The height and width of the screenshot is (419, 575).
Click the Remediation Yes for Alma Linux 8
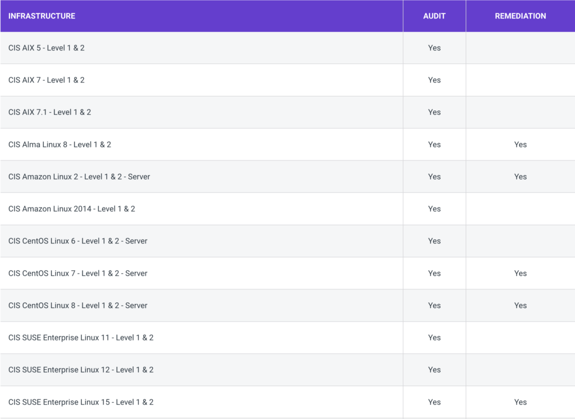(x=521, y=145)
